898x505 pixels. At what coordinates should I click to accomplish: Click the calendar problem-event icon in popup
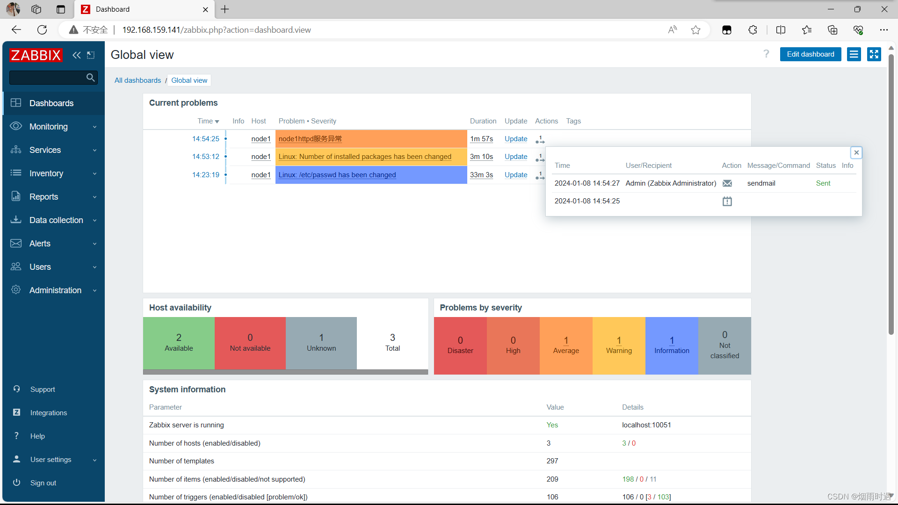click(727, 202)
